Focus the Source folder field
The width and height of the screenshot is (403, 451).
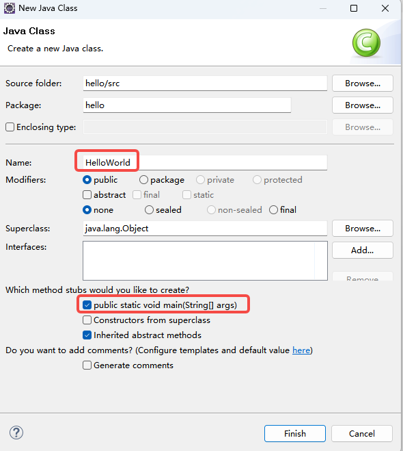pos(205,83)
